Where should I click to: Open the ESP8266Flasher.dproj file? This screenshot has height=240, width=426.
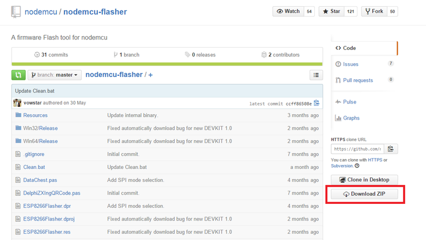[x=49, y=219]
